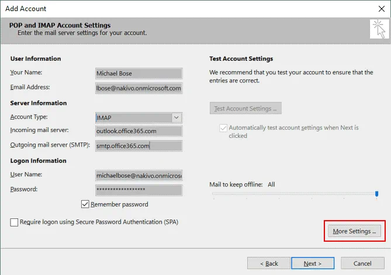Screen dimensions: 391x275
Task: Click the Next button
Action: click(x=313, y=263)
